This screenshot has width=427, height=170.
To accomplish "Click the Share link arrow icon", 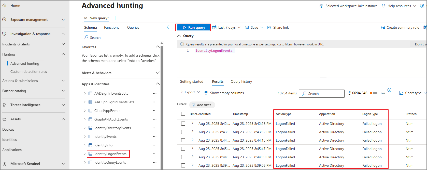I will pos(269,27).
